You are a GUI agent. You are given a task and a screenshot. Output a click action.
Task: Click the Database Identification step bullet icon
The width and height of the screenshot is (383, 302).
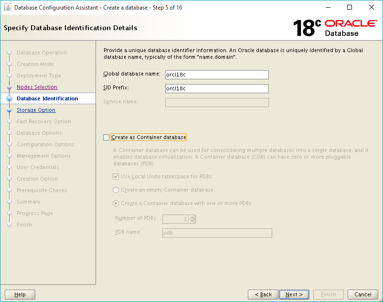[9, 98]
